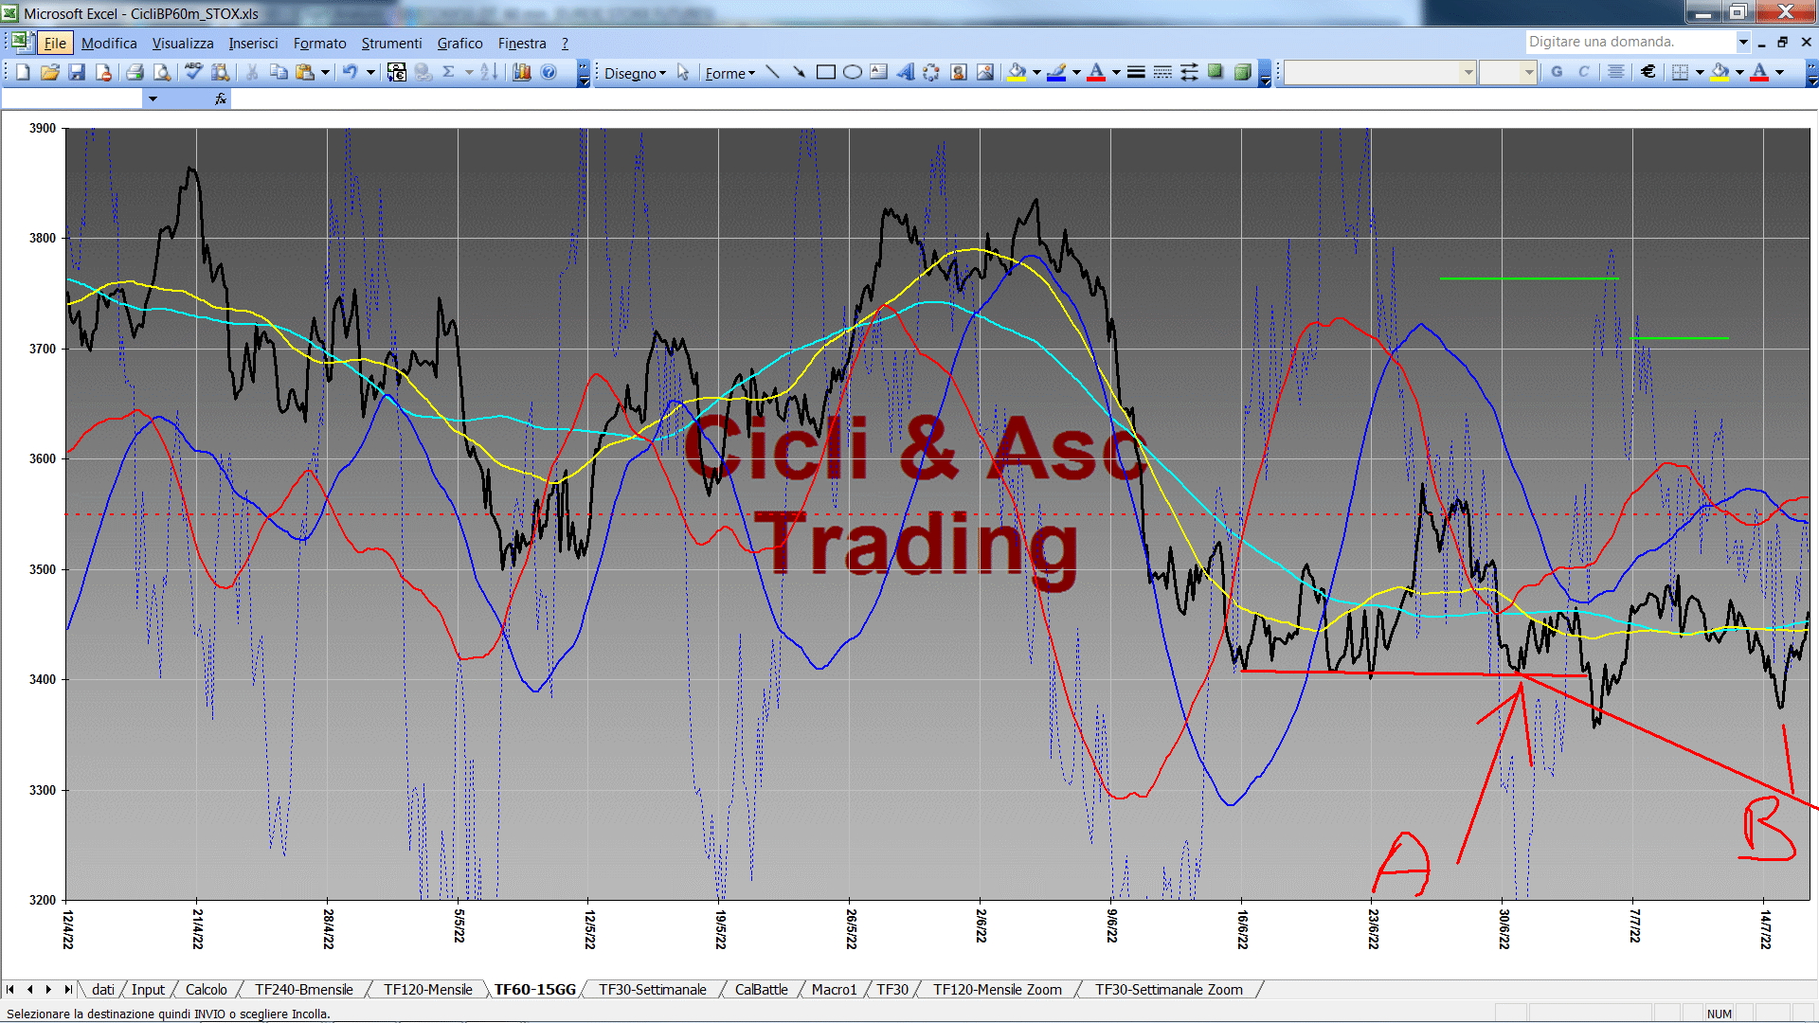Click the Euro currency style icon
Image resolution: width=1819 pixels, height=1023 pixels.
(x=1648, y=72)
